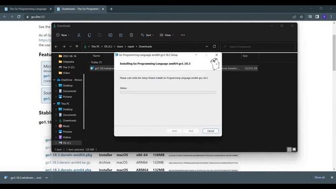Expand the address bar history dropdown
This screenshot has width=336, height=189.
pos(207,47)
